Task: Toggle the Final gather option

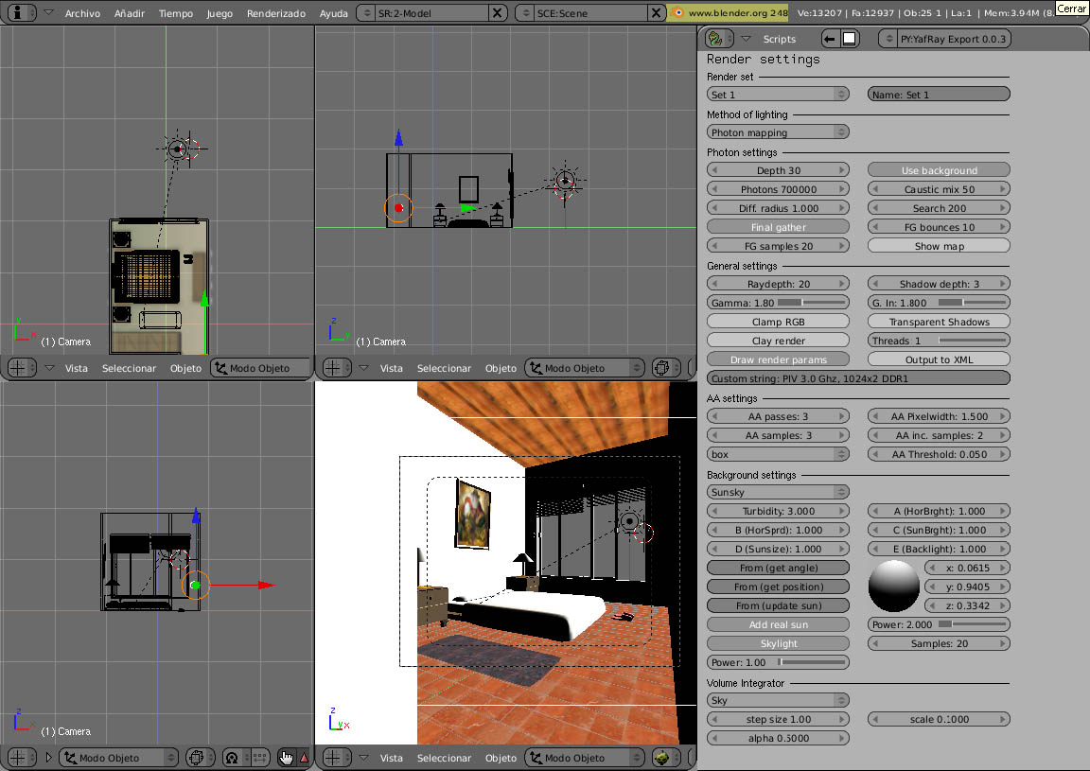Action: pos(778,227)
